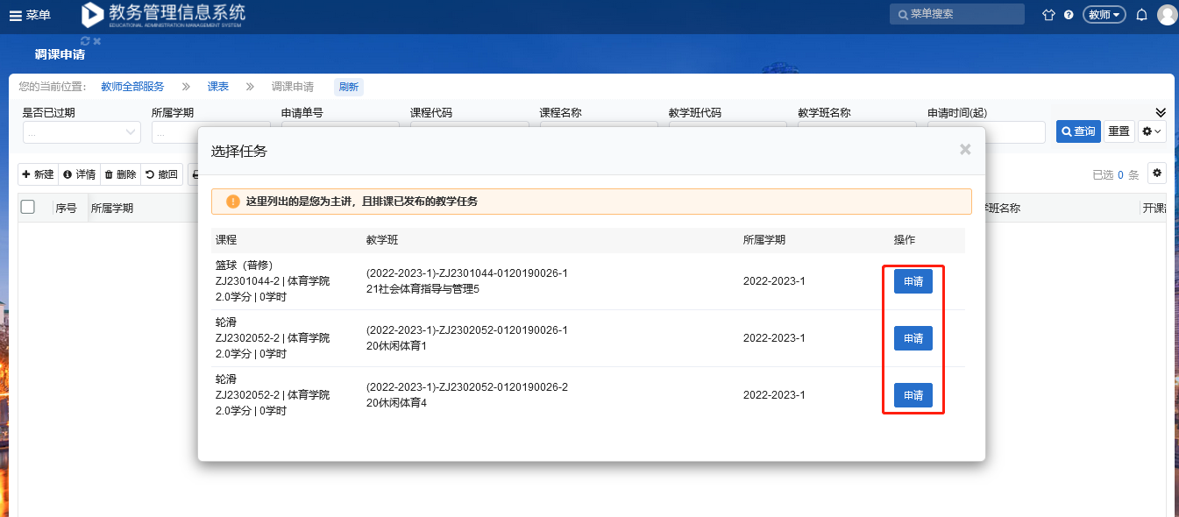Expand the 教师 role dropdown
This screenshot has width=1179, height=517.
coord(1104,15)
